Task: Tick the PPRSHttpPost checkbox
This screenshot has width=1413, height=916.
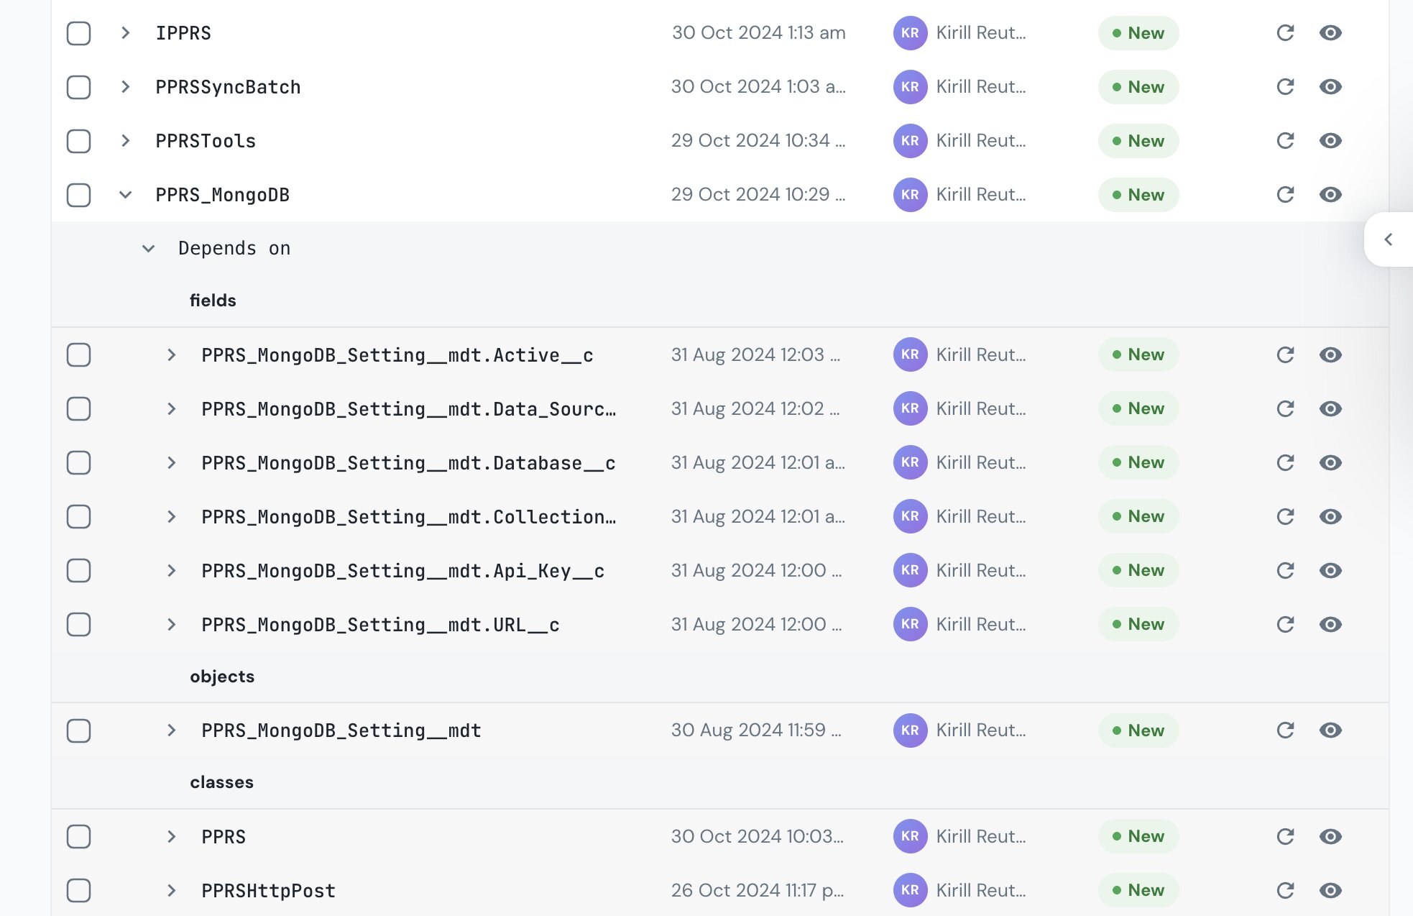Action: pos(78,890)
